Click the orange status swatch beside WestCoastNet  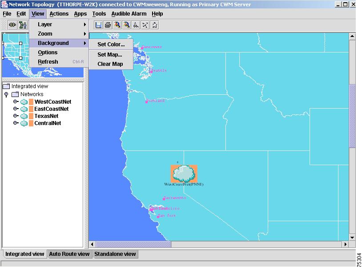31,102
